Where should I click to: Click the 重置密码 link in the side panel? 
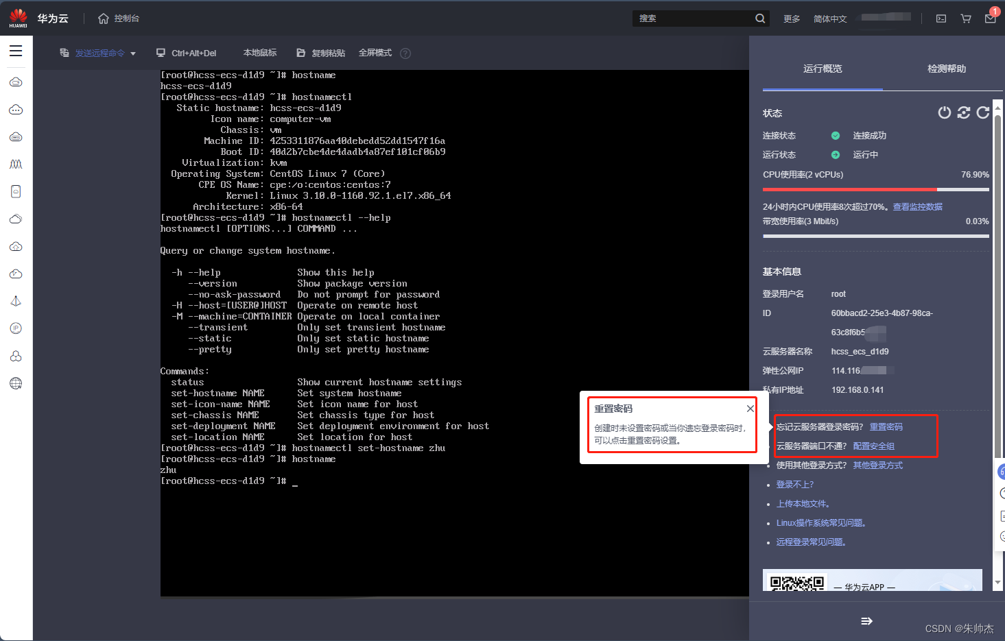tap(886, 426)
